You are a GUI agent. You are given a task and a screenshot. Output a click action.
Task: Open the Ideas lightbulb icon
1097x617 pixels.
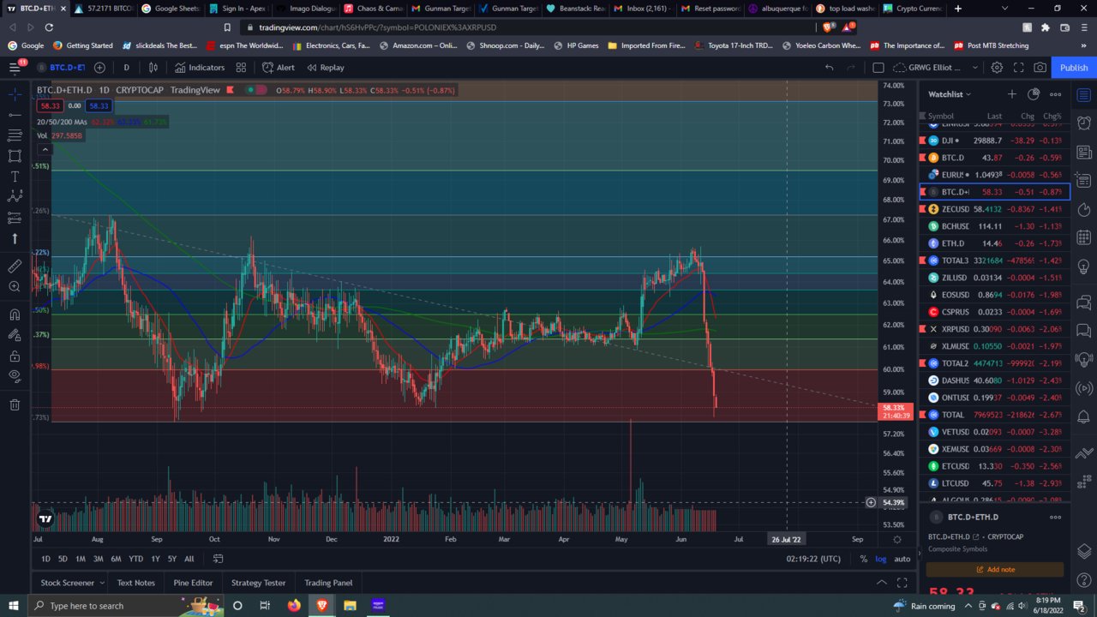click(x=1084, y=268)
